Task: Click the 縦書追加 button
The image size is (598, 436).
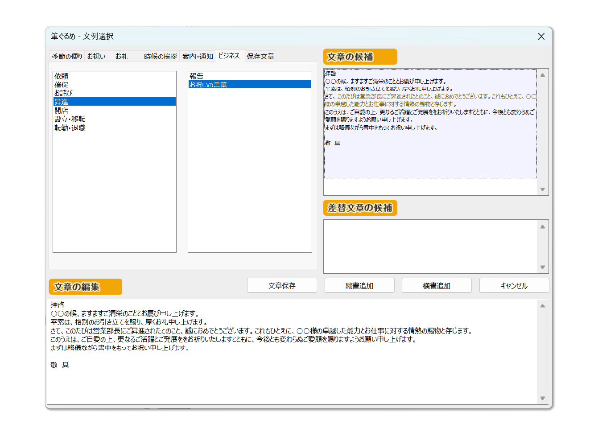Action: coord(359,285)
